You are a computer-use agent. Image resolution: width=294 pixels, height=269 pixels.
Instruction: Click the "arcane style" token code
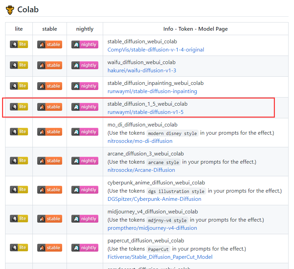tap(164, 162)
